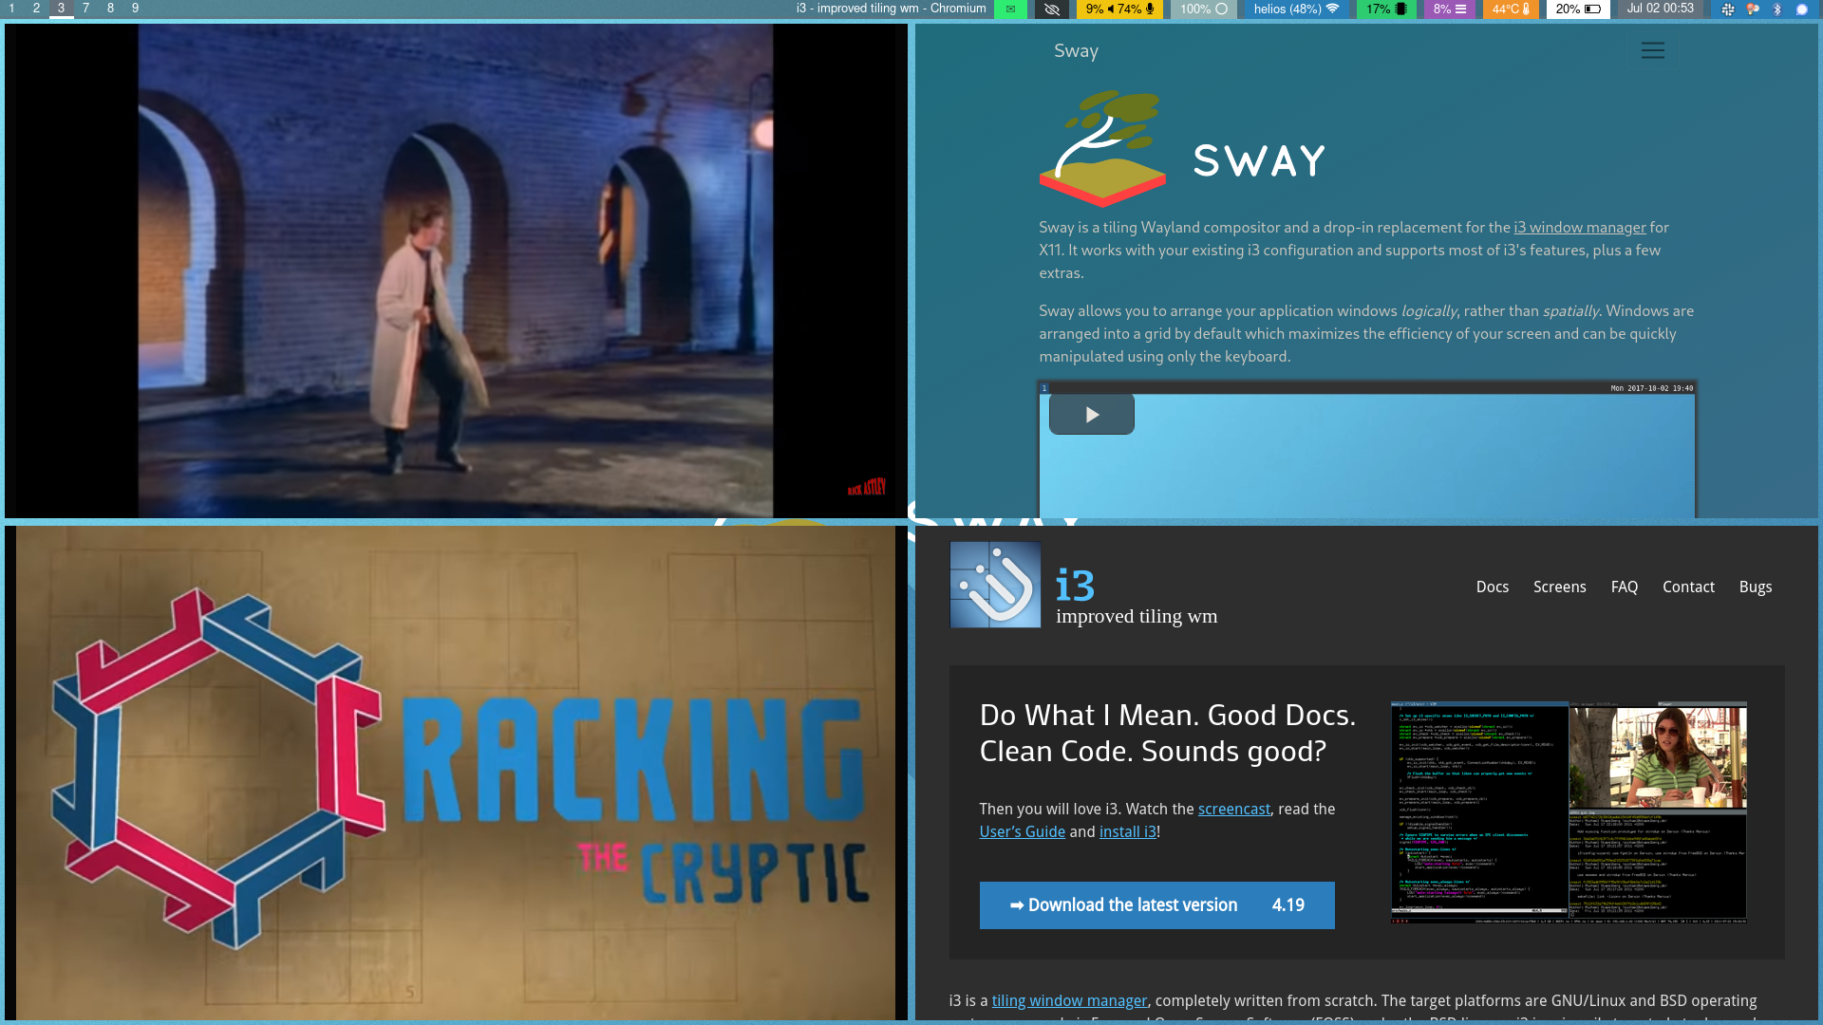Follow the install i3 link
This screenshot has width=1823, height=1025.
click(1127, 832)
